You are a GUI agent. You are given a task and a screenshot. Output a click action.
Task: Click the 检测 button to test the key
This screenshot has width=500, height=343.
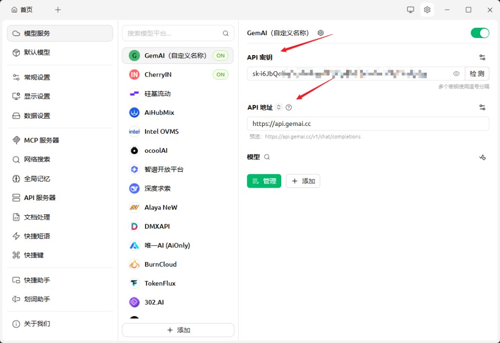click(x=477, y=73)
